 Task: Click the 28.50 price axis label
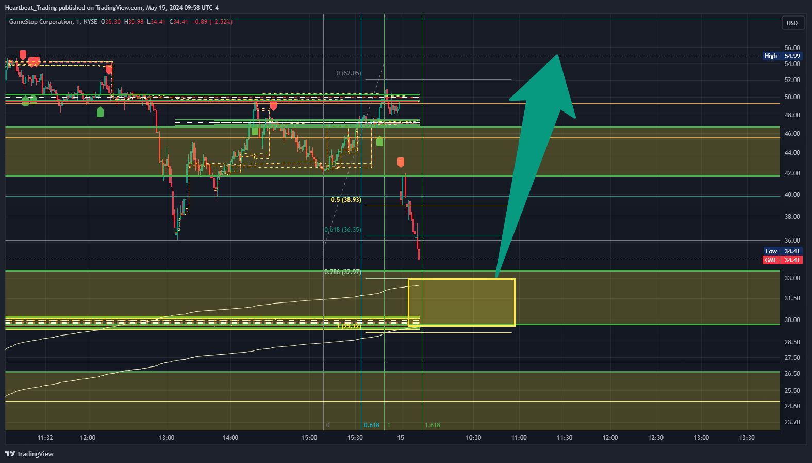792,342
